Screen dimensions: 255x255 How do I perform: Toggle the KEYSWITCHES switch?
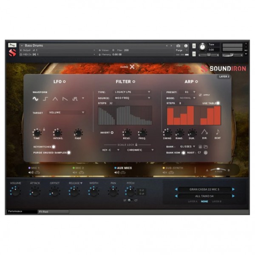(54, 147)
